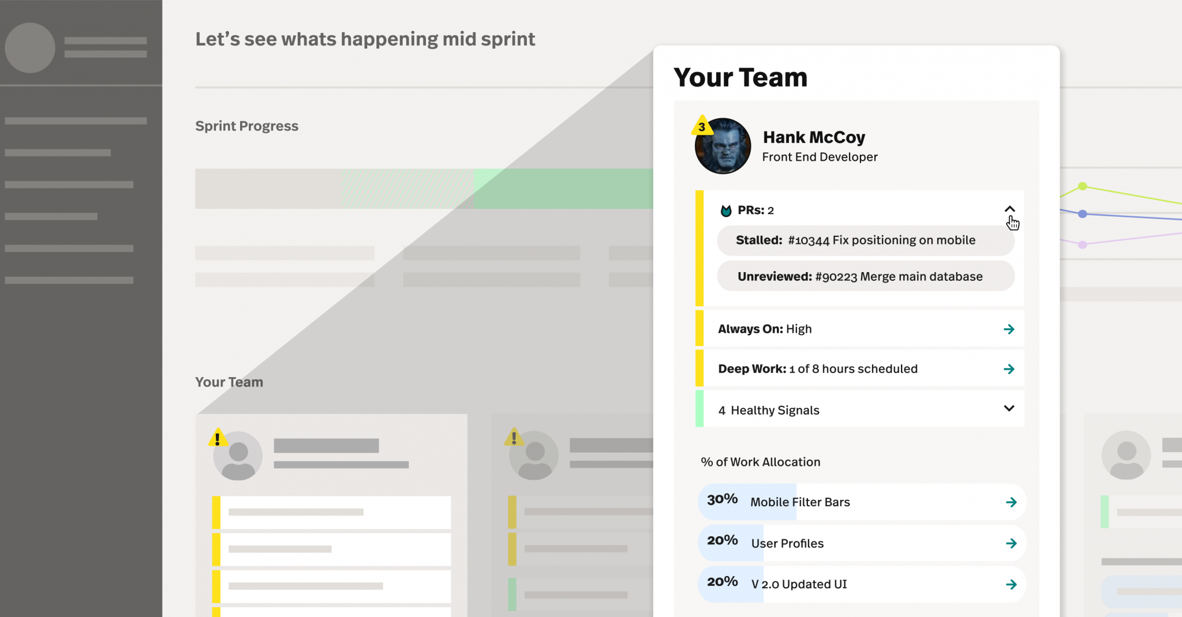Viewport: 1182px width, 617px height.
Task: Click the yellow warning badge showing 3
Action: pyautogui.click(x=702, y=126)
